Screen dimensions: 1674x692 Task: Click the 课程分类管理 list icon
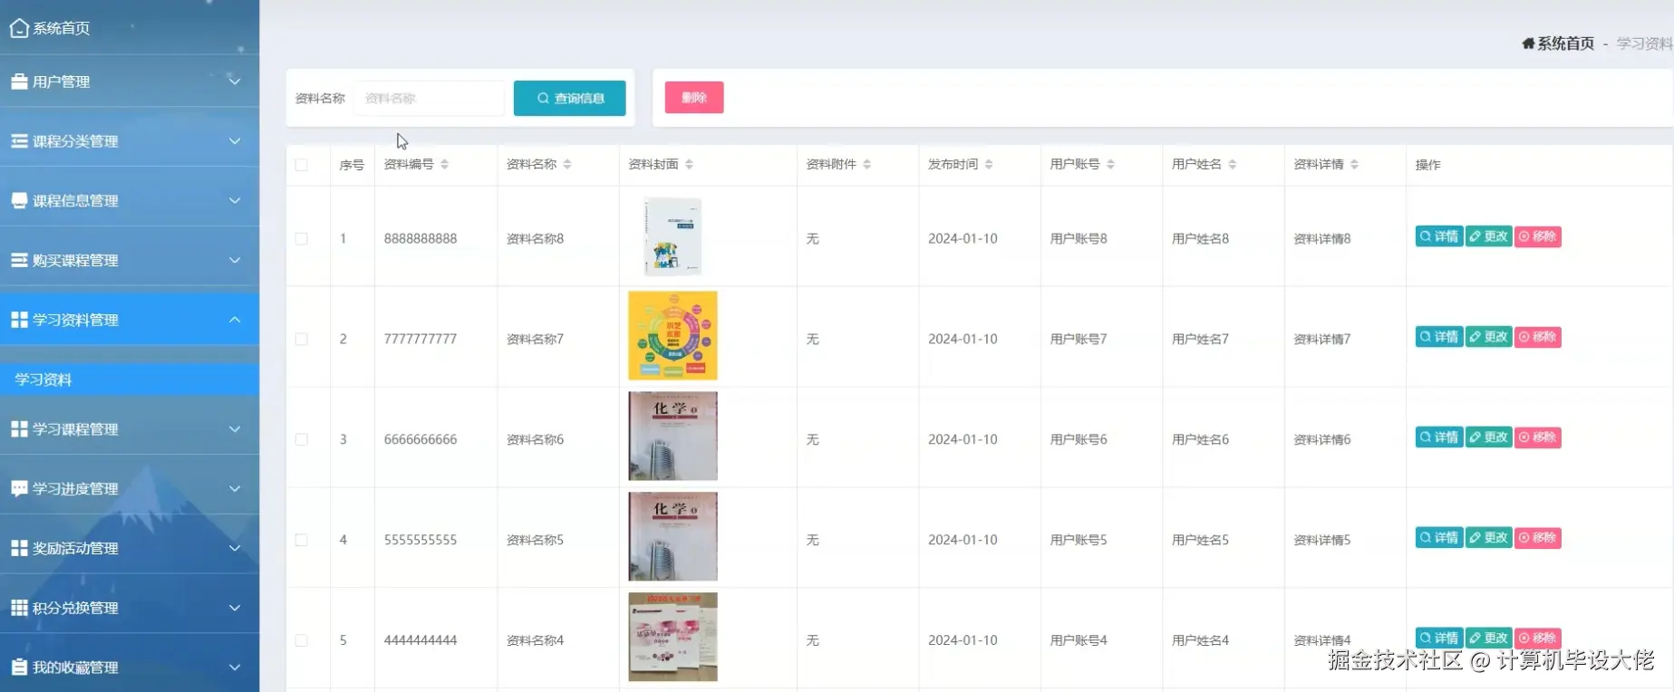click(19, 141)
